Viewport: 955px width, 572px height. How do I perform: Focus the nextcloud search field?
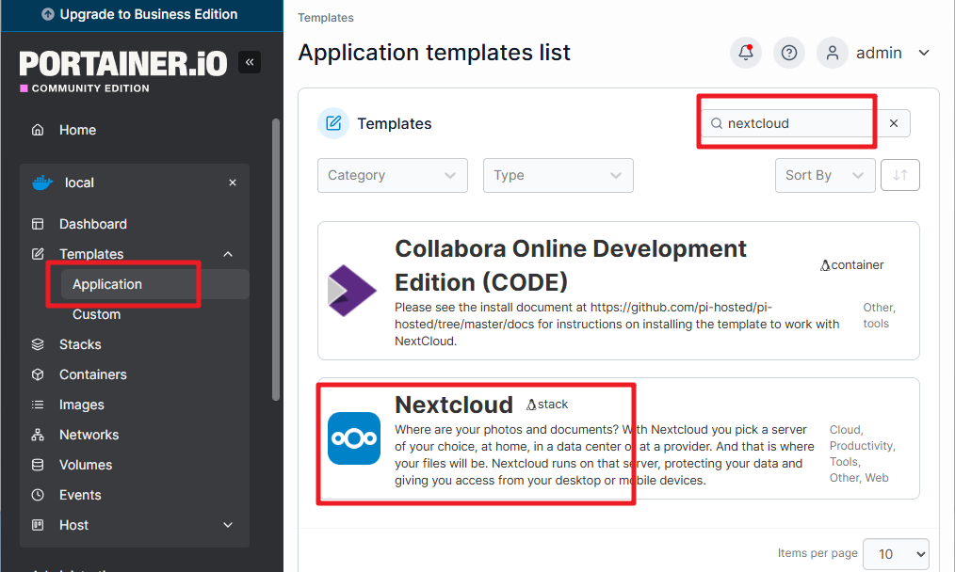[799, 123]
